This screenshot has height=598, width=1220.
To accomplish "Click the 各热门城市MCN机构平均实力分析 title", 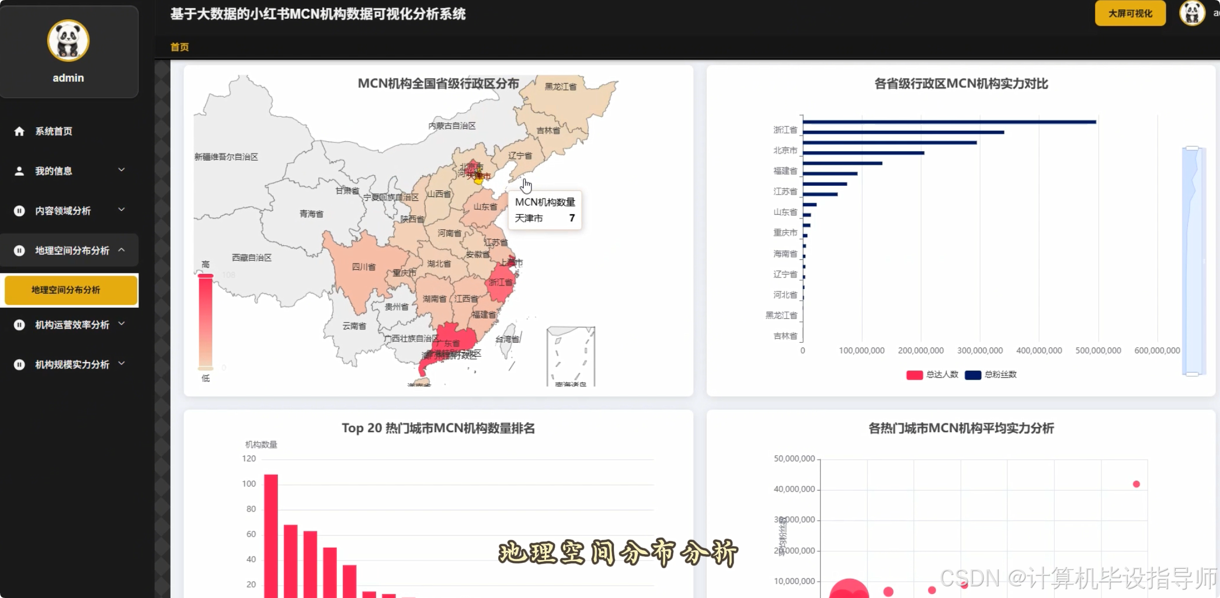I will (x=961, y=428).
